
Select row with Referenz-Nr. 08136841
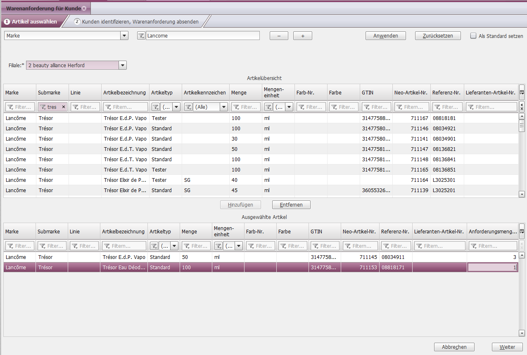pyautogui.click(x=261, y=160)
